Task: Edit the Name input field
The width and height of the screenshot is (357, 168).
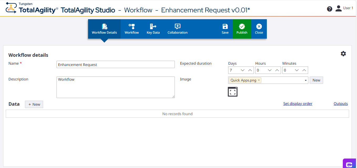Action: point(116,64)
